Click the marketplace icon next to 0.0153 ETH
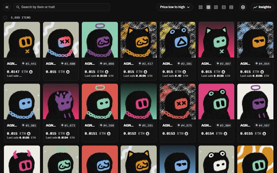Screen dimensions: 277x173 (x=187, y=134)
